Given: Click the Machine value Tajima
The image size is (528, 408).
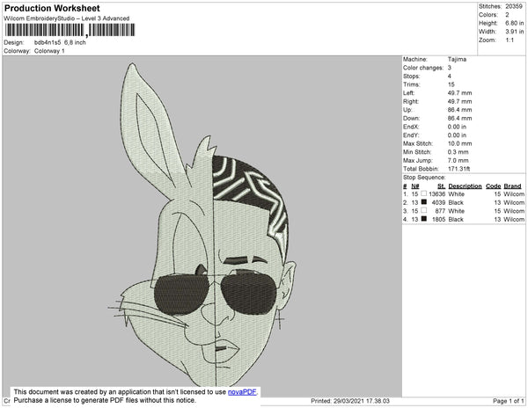Looking at the screenshot, I should click(457, 59).
